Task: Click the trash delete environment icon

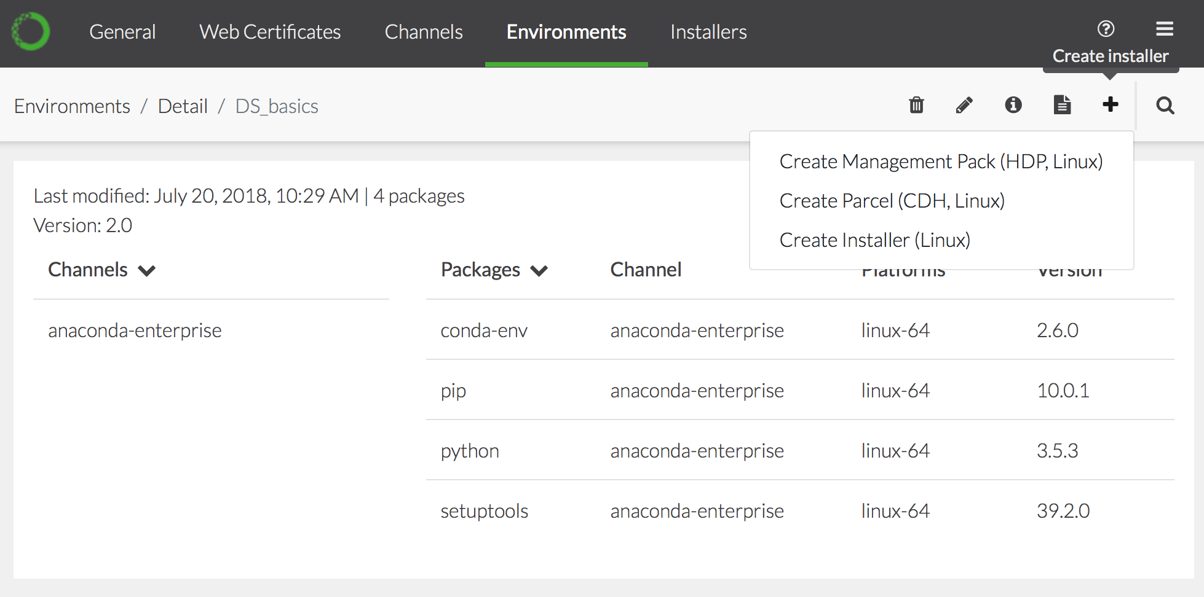Action: 916,105
